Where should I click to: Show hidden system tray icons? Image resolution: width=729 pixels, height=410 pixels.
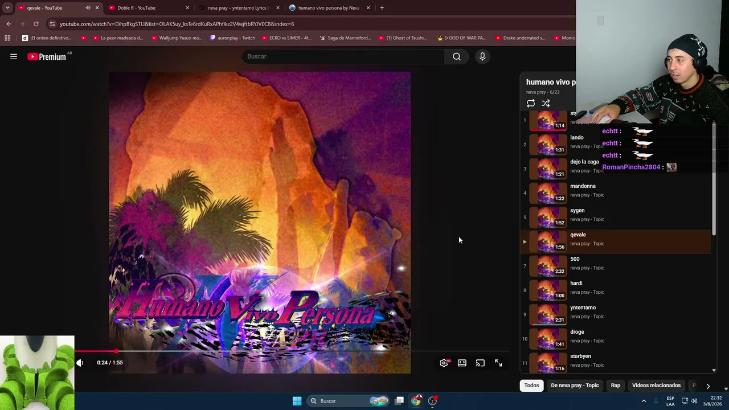click(644, 401)
